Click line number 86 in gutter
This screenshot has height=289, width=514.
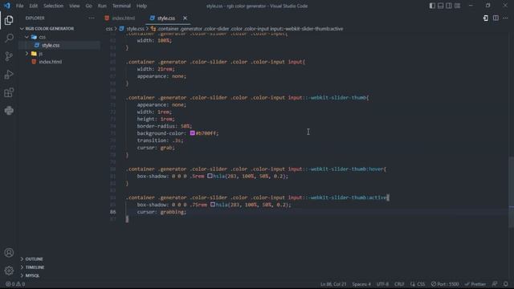pyautogui.click(x=112, y=212)
